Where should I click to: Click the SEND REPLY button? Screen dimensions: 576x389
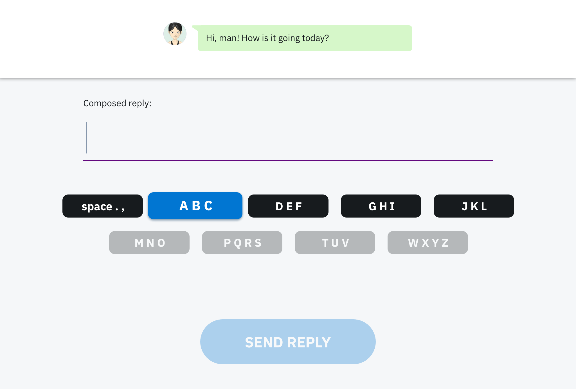(x=288, y=342)
